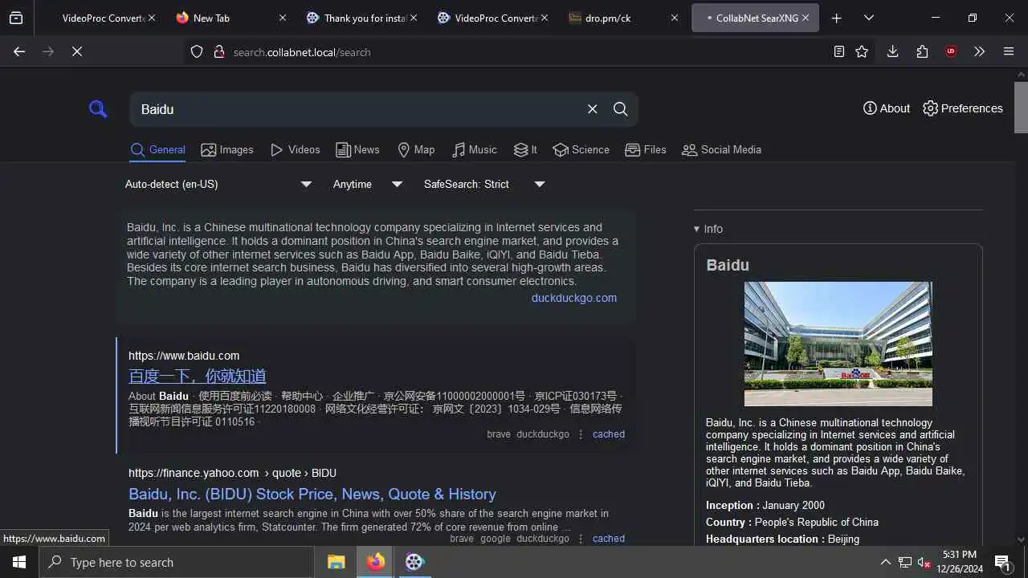This screenshot has height=578, width=1028.
Task: Open the About page
Action: point(887,108)
